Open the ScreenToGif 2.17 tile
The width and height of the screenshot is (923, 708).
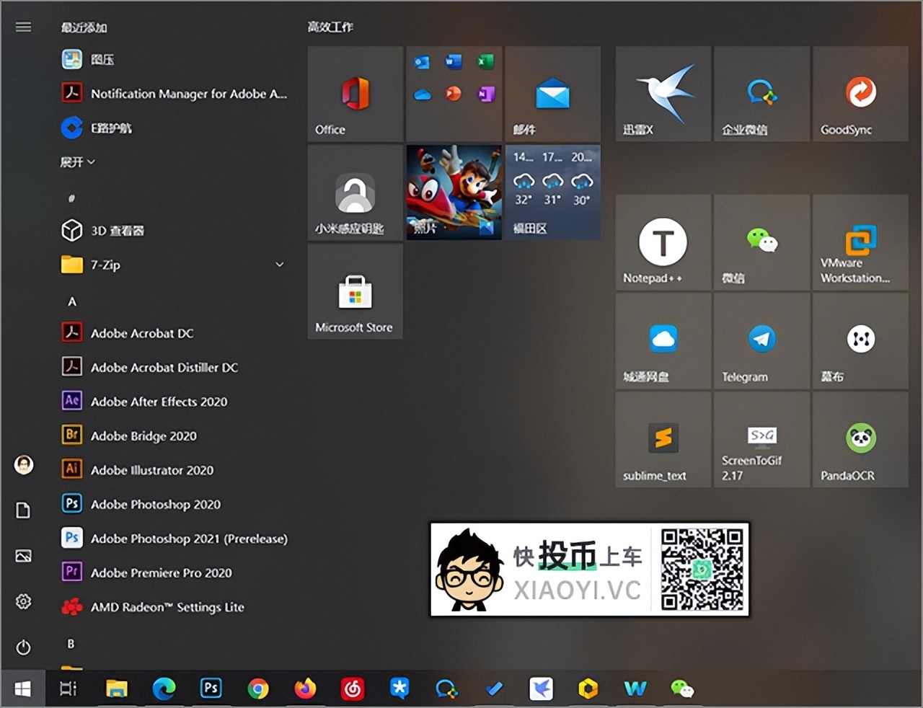point(761,441)
